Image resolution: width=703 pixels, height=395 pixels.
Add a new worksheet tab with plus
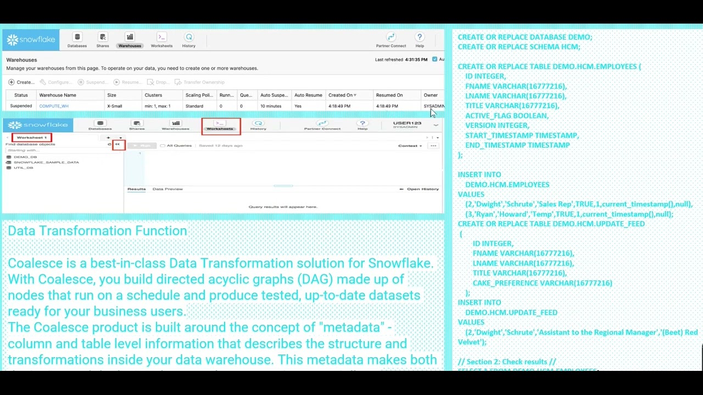[108, 138]
